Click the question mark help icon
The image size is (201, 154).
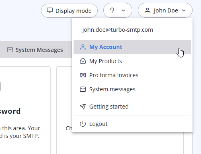[112, 10]
